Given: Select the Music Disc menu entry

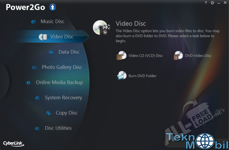Looking at the screenshot, I should (x=53, y=21).
